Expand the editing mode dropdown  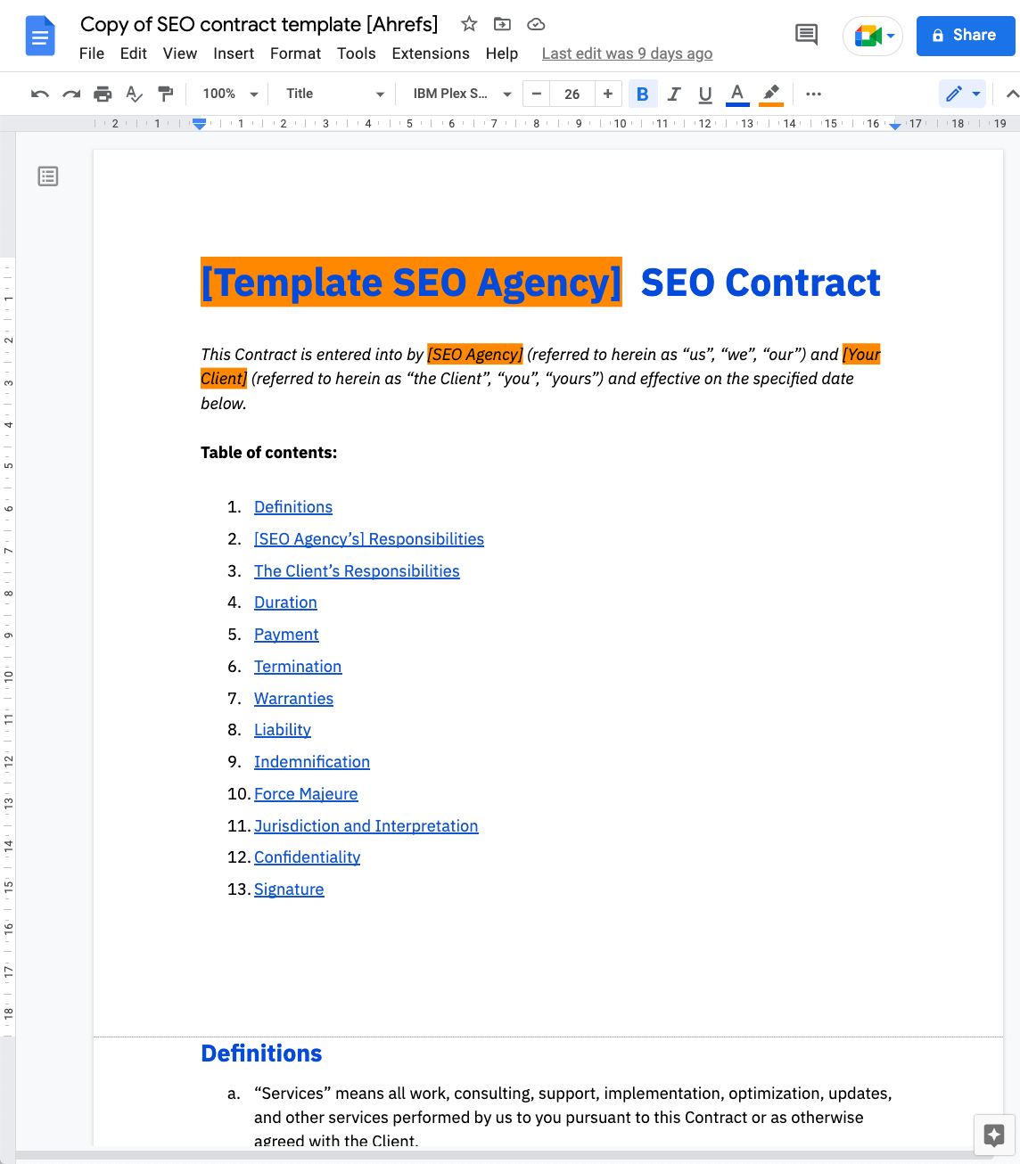click(975, 93)
